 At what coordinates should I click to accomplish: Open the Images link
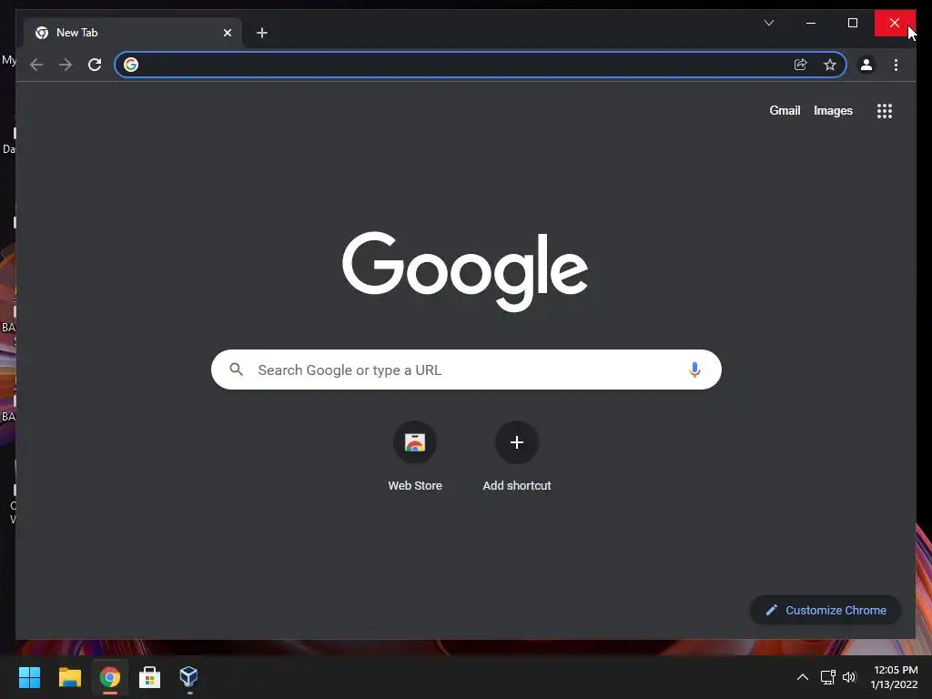(833, 110)
